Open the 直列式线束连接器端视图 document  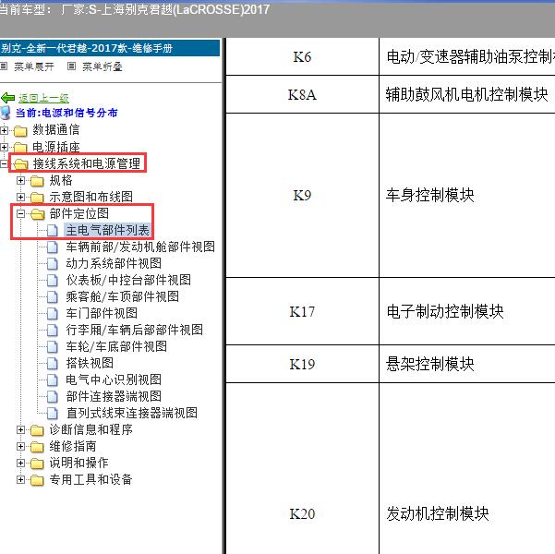(132, 413)
